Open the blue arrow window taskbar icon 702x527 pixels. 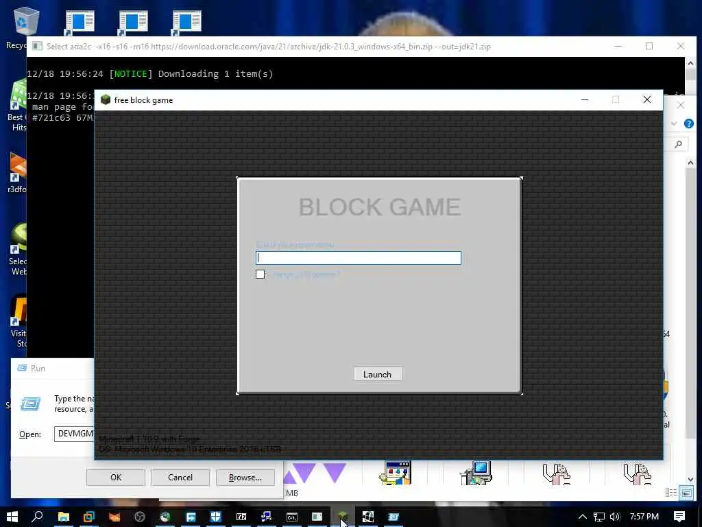click(191, 517)
